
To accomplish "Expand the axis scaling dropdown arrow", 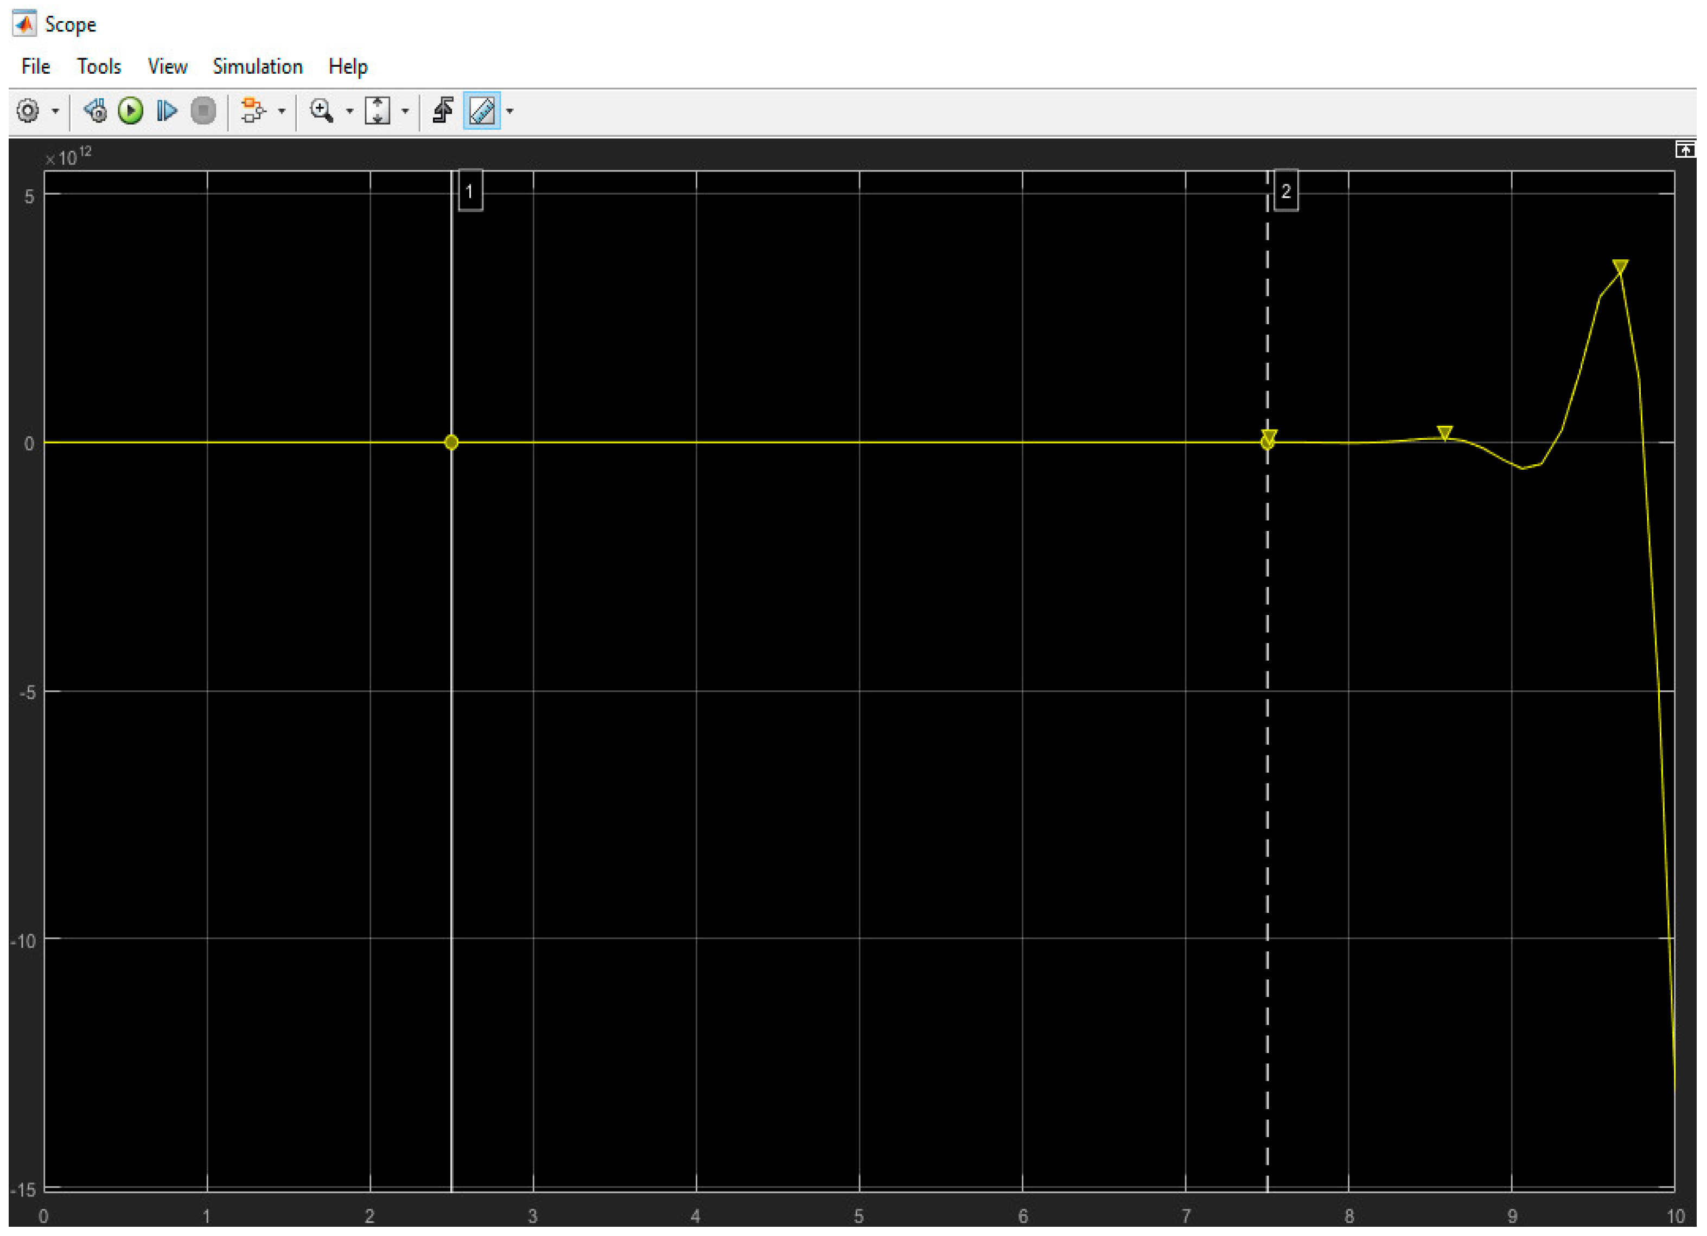I will coord(405,111).
